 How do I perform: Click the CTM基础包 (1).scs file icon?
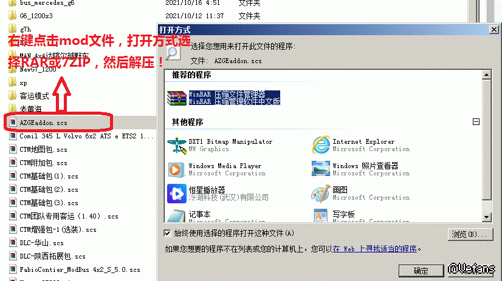point(13,176)
